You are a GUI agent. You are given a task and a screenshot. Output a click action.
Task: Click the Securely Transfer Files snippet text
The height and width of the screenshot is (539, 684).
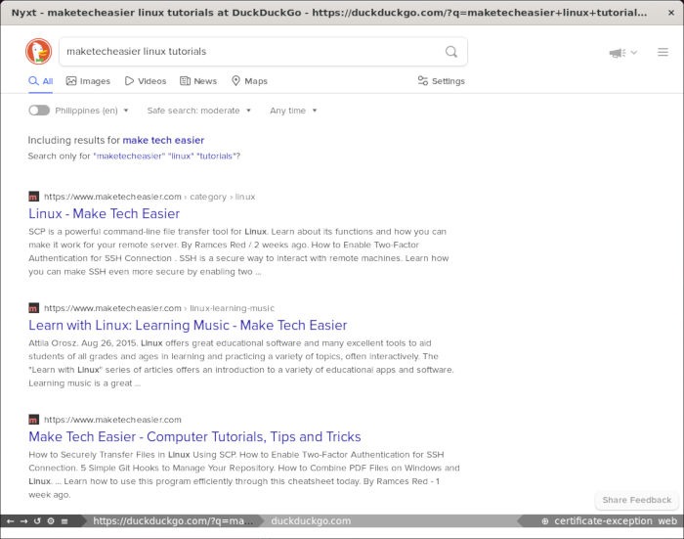[x=244, y=474]
